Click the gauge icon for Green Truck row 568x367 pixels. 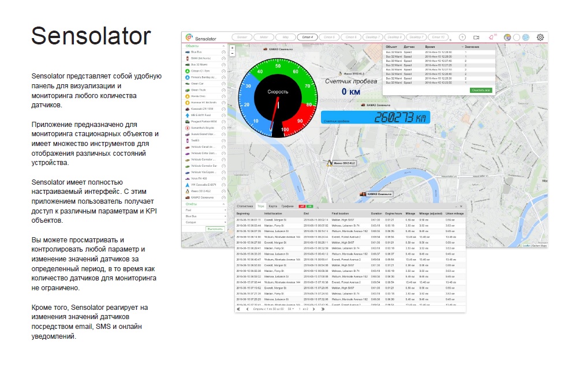pos(223,90)
